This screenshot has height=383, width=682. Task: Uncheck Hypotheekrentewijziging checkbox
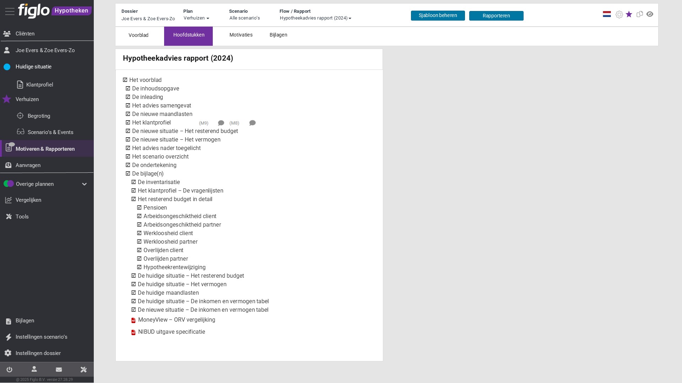[x=139, y=267]
